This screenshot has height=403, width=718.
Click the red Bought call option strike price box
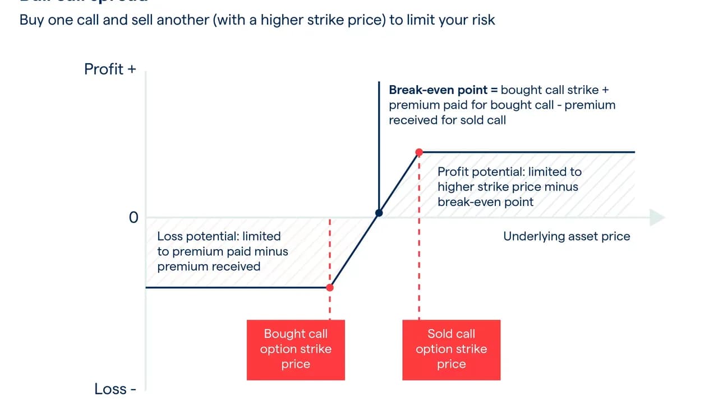[296, 350]
